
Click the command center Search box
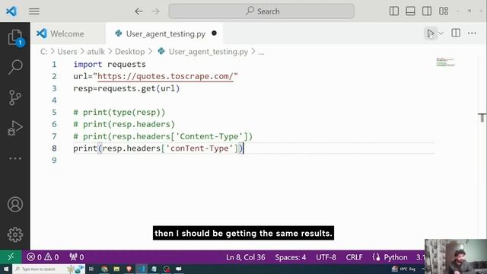click(x=262, y=11)
